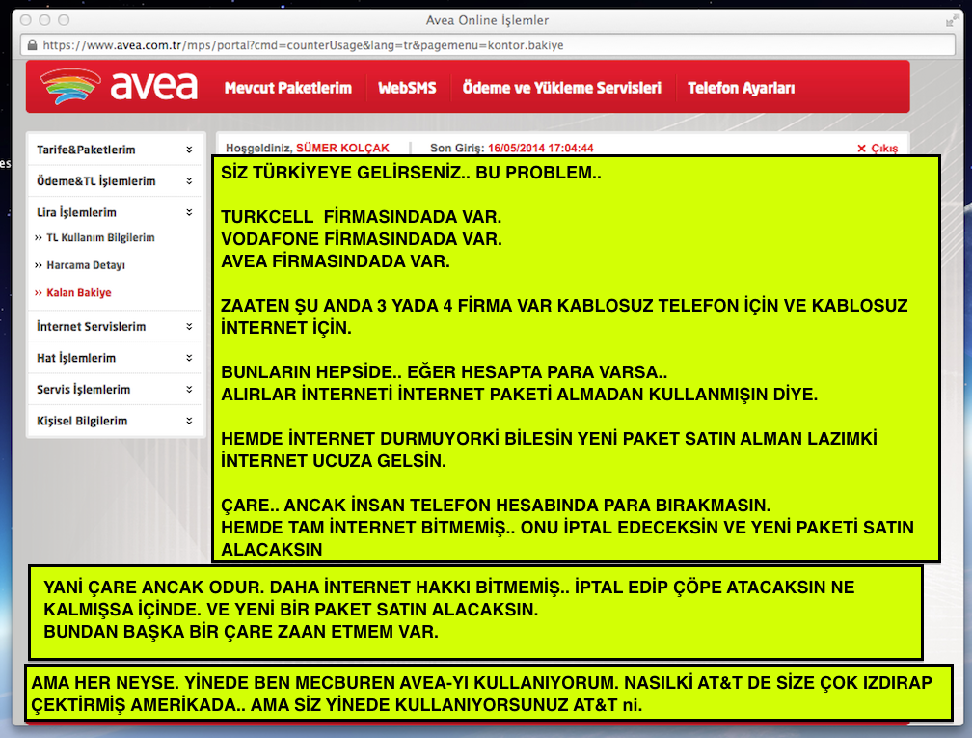This screenshot has width=972, height=738.
Task: Expand Kişisel Bilgilerim chevron
Action: point(189,421)
